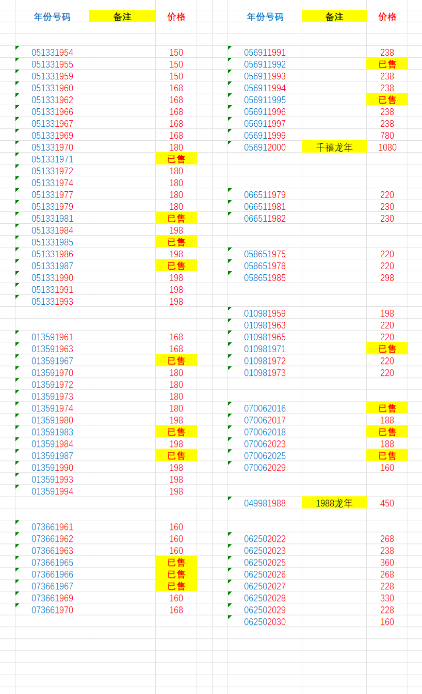Image resolution: width=422 pixels, height=694 pixels.
Task: Select the 1988龙年 highlighted cell
Action: [334, 503]
